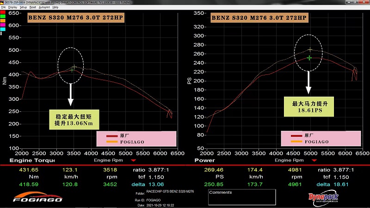Select the green run color swatch
Viewport: 370px width, 208px height.
tap(3, 16)
